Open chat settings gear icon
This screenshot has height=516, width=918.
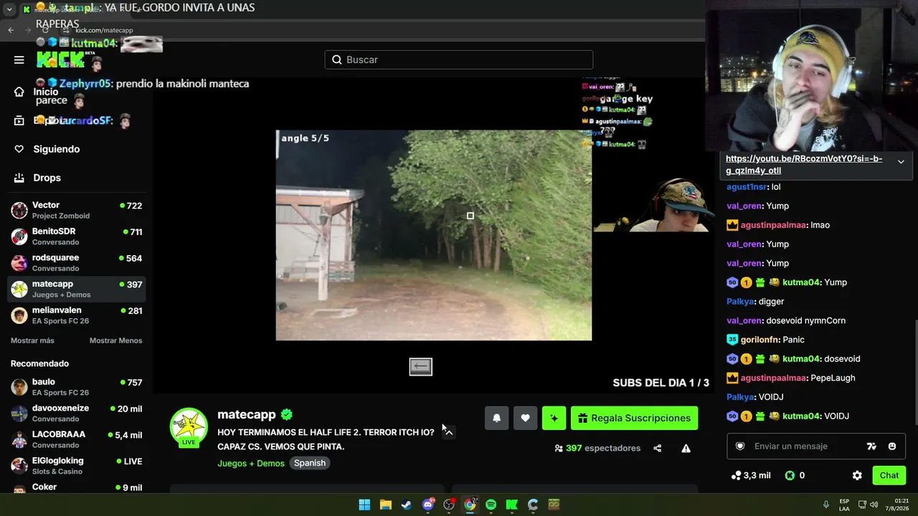(x=857, y=475)
